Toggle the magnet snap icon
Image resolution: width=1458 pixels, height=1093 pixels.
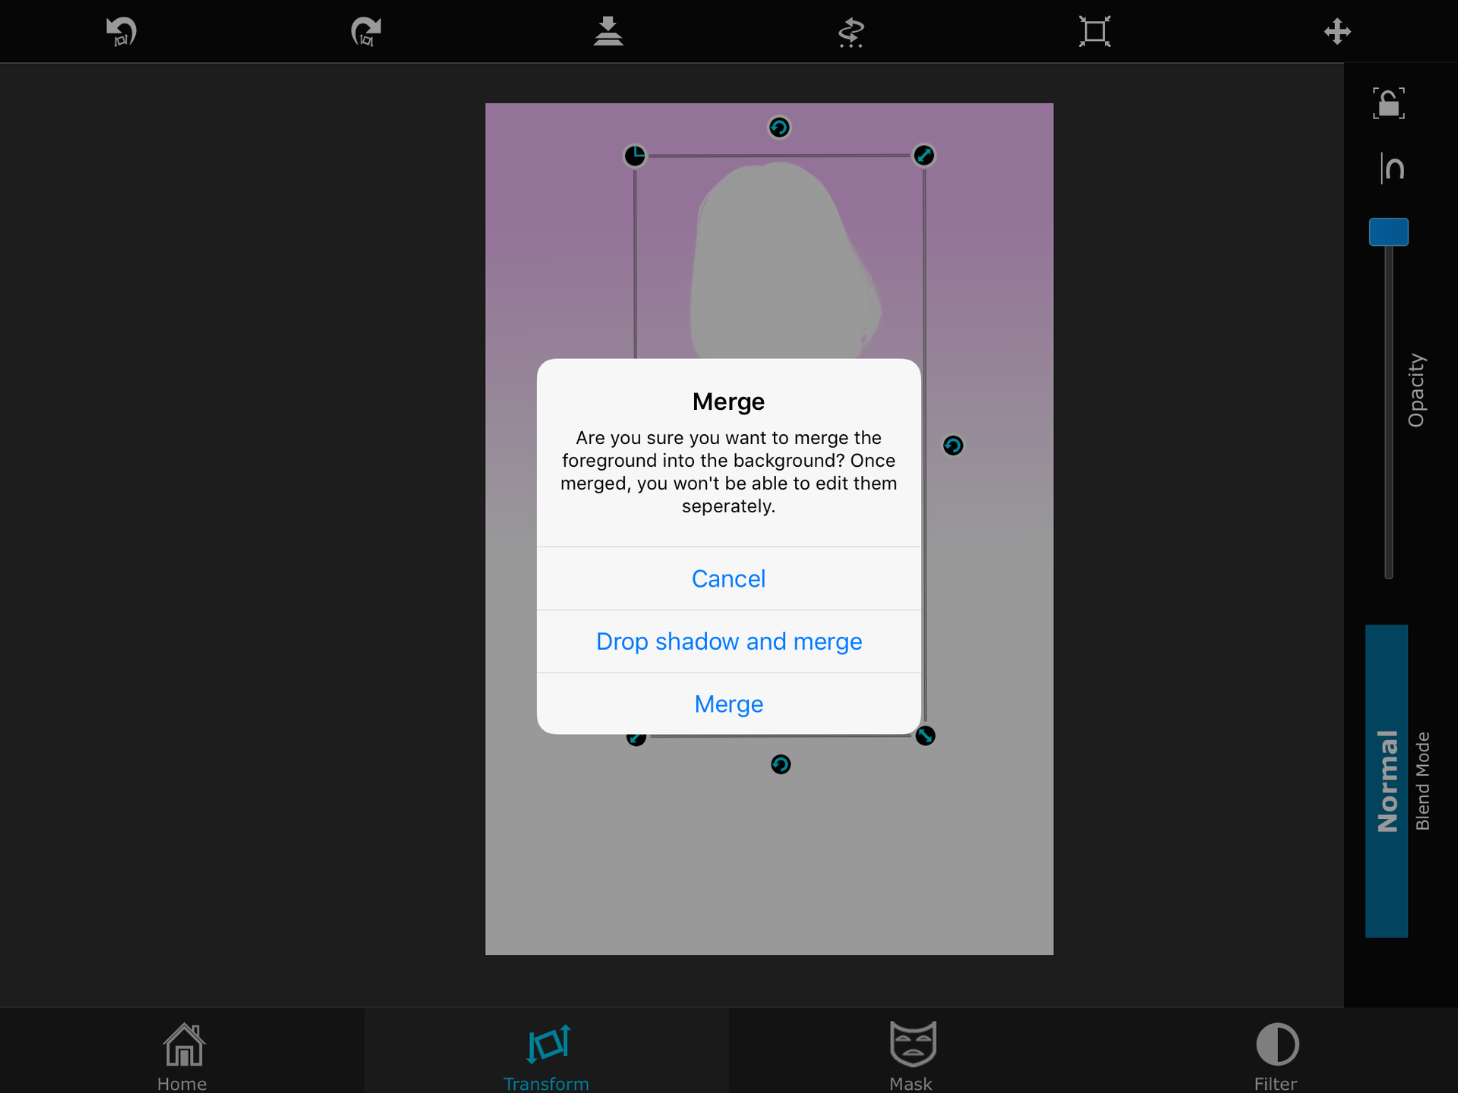coord(1392,168)
